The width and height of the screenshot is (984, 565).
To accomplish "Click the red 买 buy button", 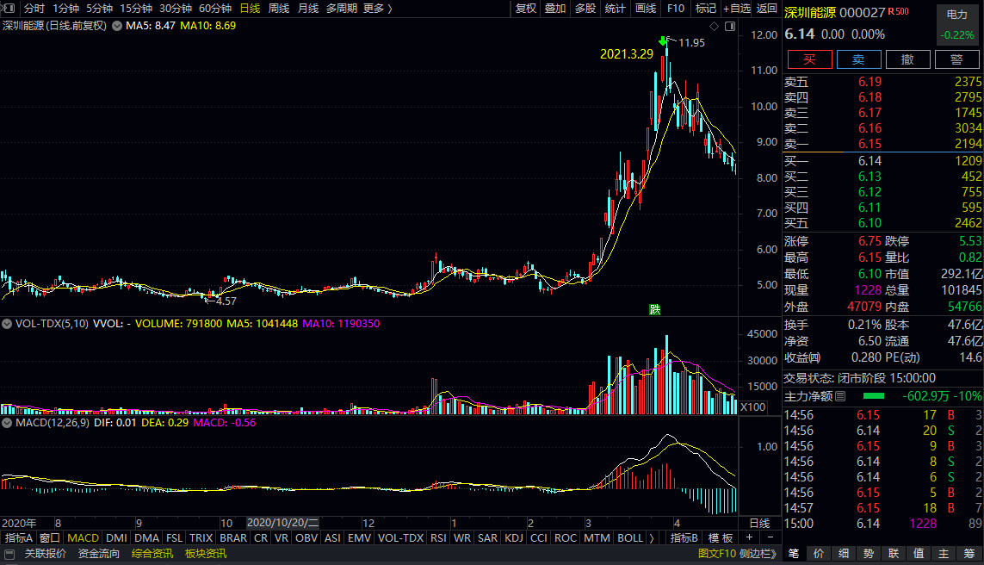I will (x=809, y=59).
